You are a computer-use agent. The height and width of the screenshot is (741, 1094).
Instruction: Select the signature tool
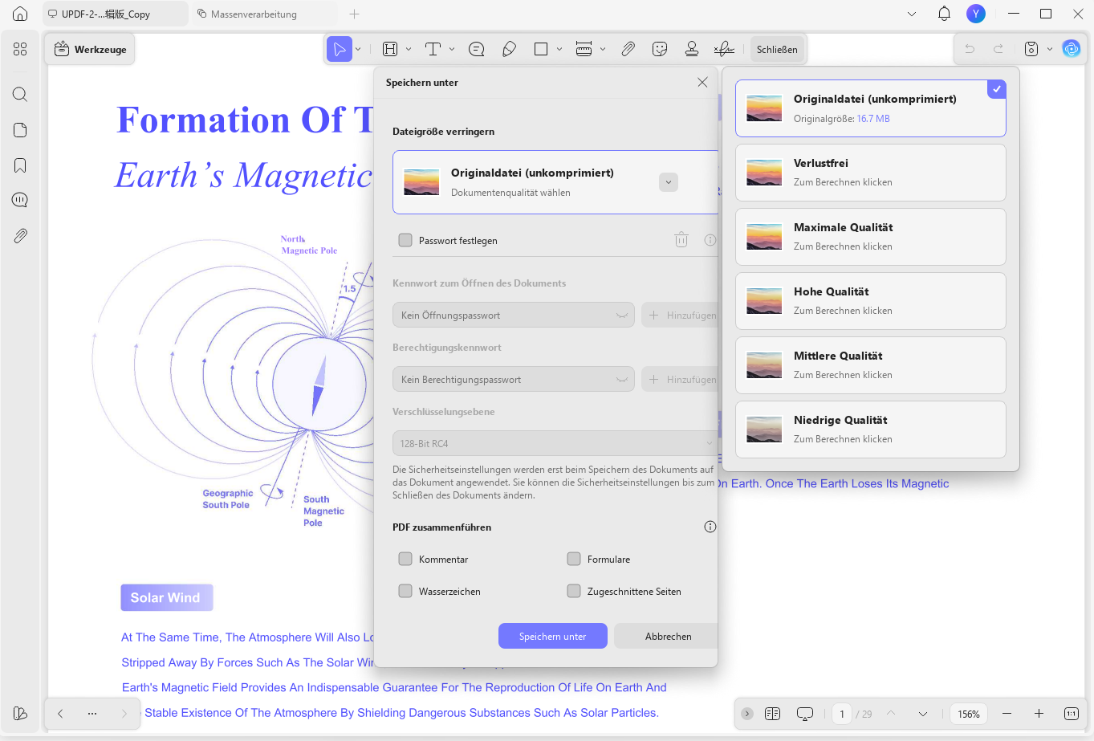(724, 49)
